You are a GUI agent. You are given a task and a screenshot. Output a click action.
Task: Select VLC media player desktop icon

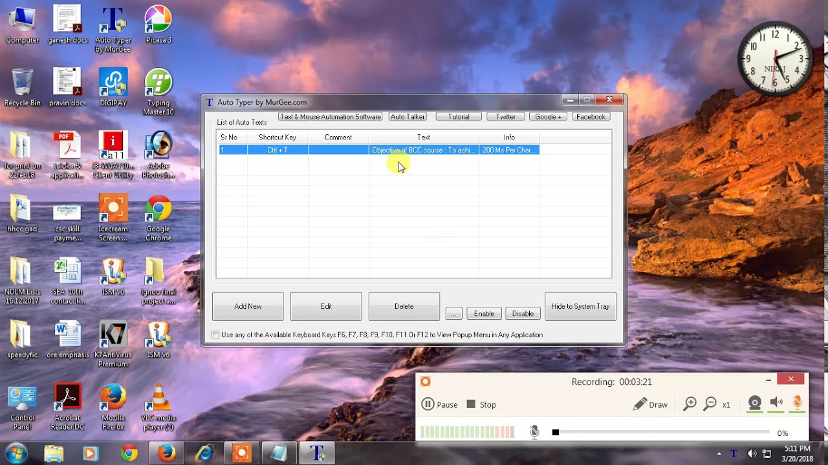(158, 407)
